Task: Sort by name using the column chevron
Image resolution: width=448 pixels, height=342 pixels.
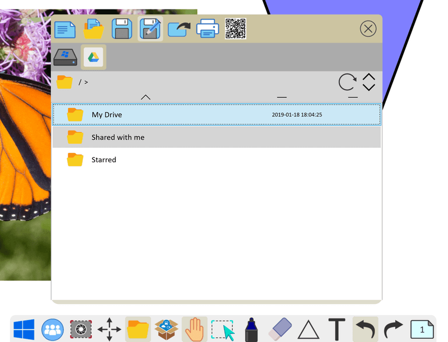Action: pos(146,97)
